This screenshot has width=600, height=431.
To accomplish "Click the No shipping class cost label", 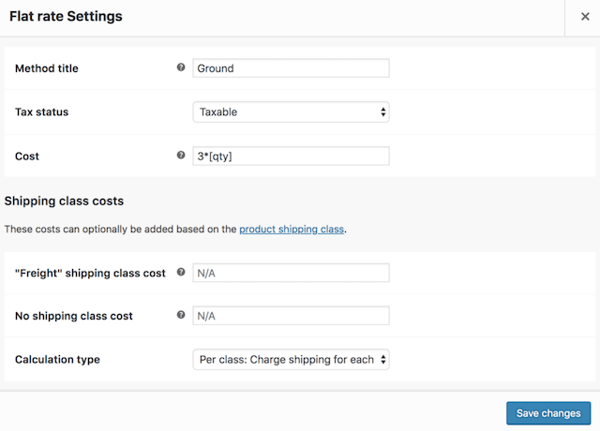I will pos(74,316).
